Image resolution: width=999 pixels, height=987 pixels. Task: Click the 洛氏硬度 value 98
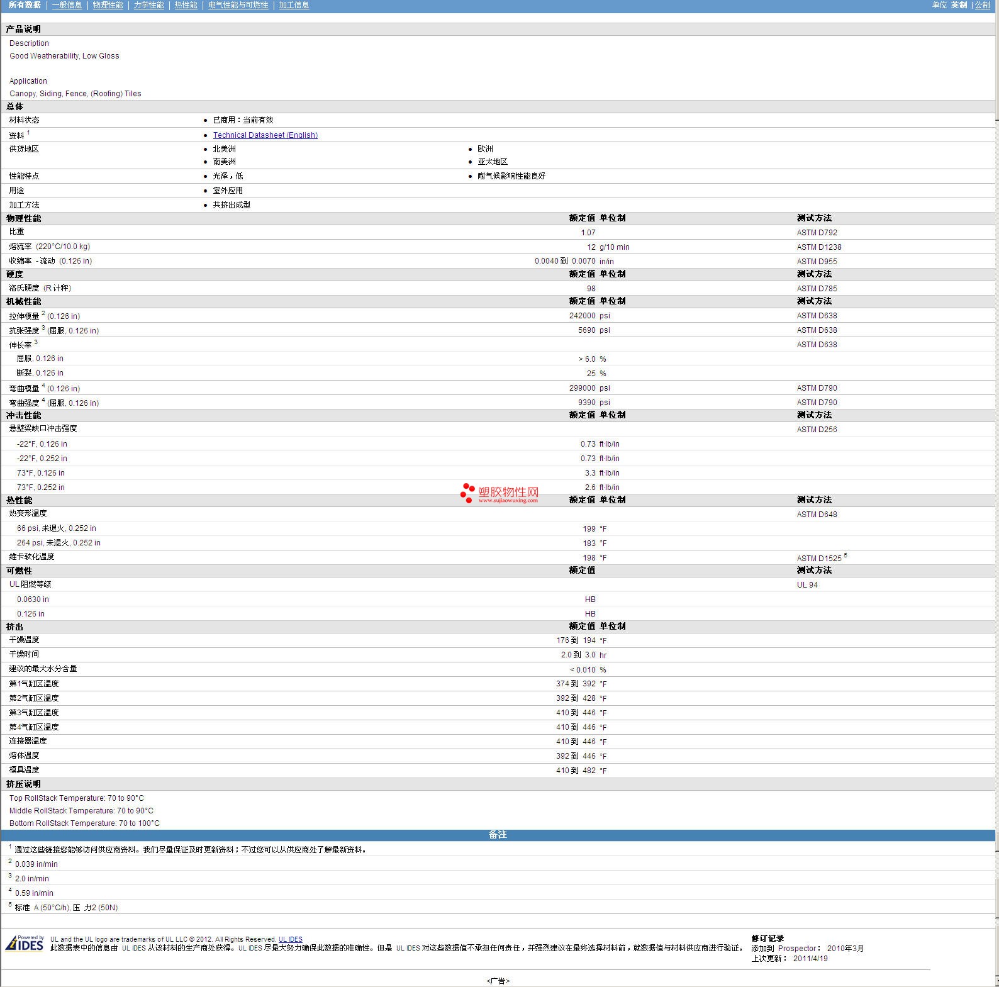(591, 289)
